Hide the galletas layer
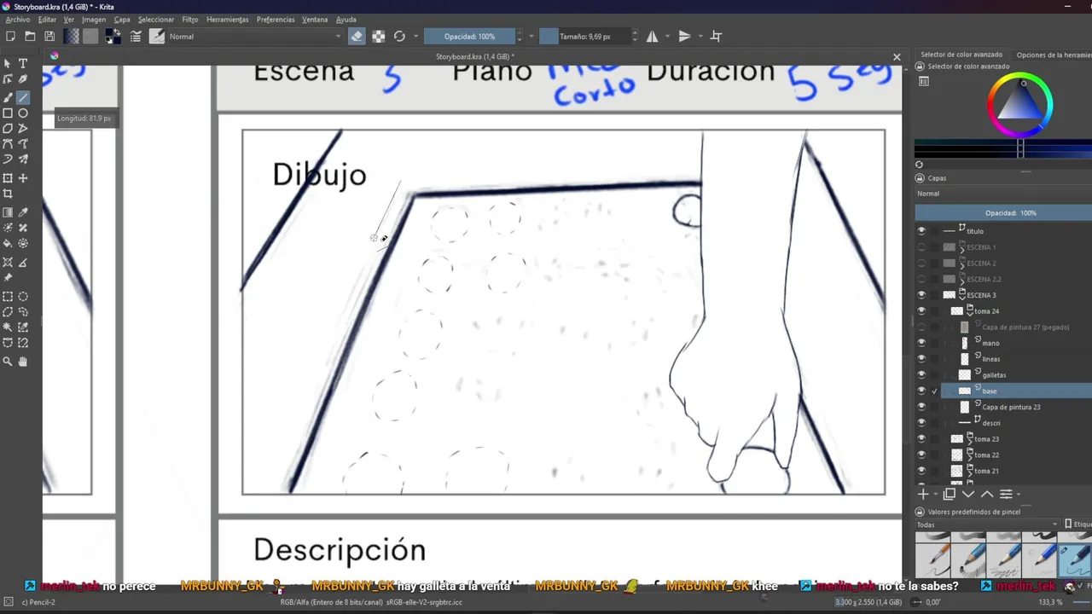The width and height of the screenshot is (1092, 614). pyautogui.click(x=921, y=375)
